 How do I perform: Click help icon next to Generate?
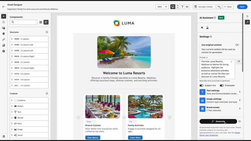tap(240, 122)
